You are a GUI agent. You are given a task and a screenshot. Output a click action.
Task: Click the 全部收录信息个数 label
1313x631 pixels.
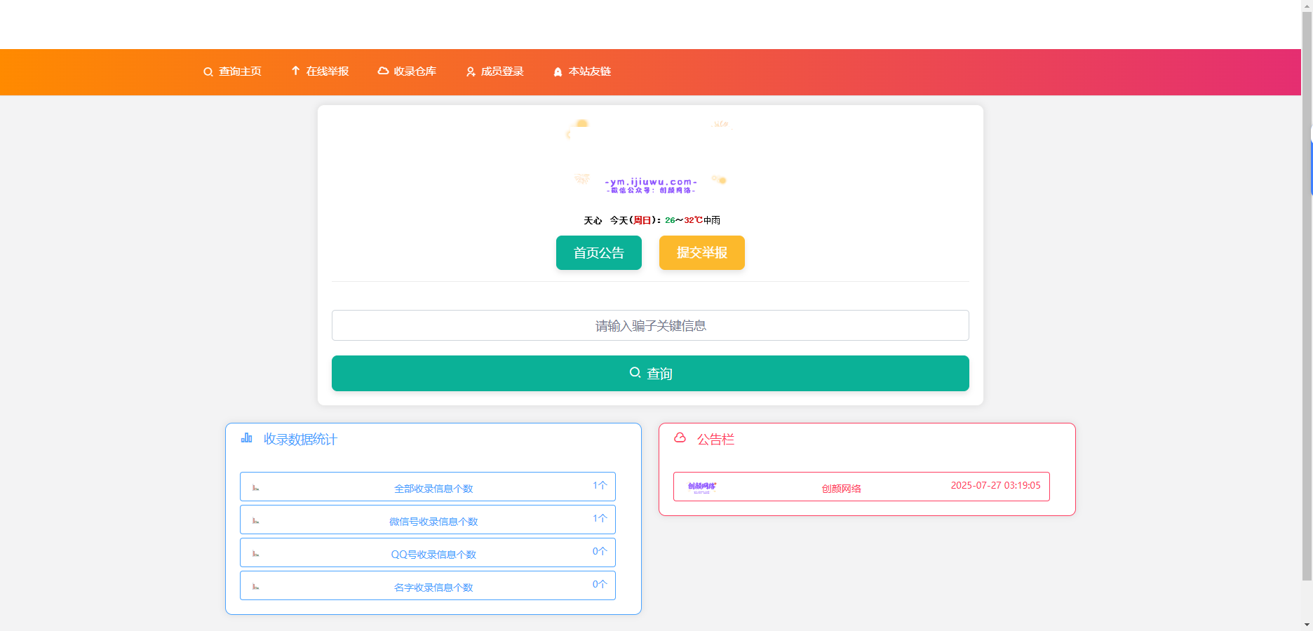pyautogui.click(x=433, y=489)
